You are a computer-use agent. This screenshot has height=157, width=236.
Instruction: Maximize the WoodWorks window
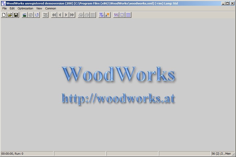pos(228,3)
